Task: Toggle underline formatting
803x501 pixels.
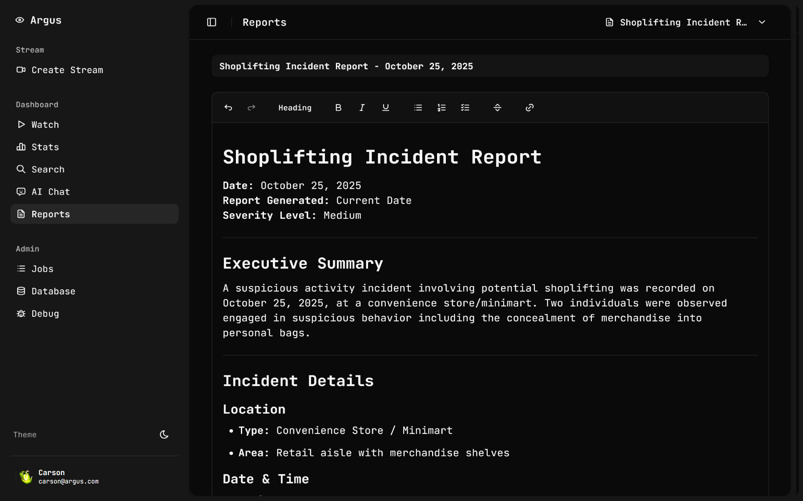Action: (x=386, y=108)
